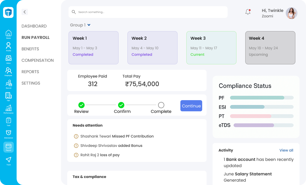Click the green Review step checkmark

pyautogui.click(x=81, y=105)
